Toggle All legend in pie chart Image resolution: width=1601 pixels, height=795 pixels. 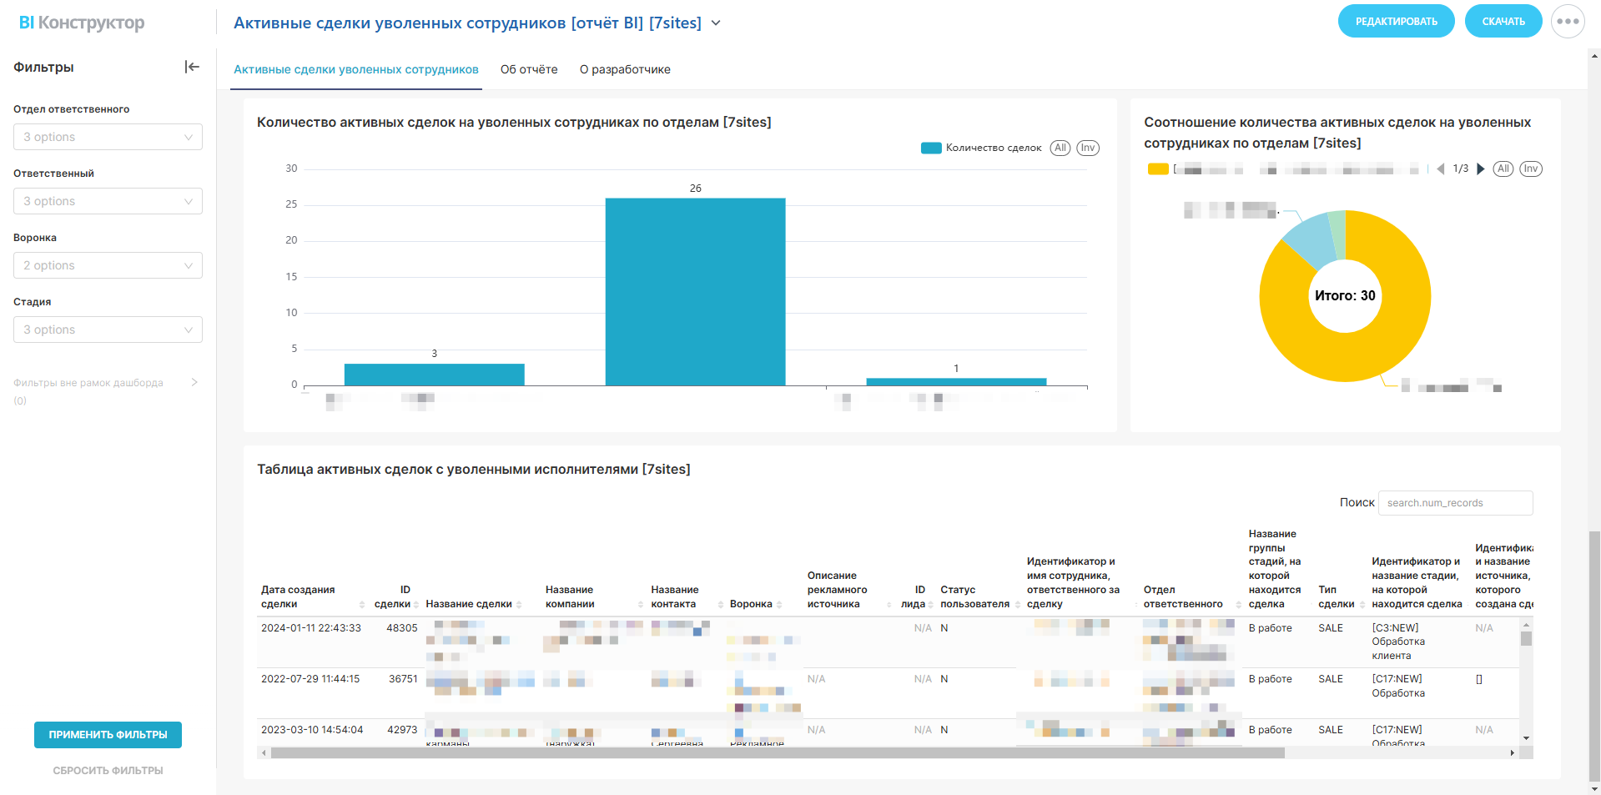(x=1503, y=169)
